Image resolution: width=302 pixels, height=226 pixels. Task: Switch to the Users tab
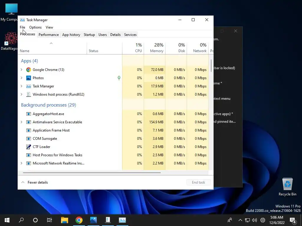[103, 35]
